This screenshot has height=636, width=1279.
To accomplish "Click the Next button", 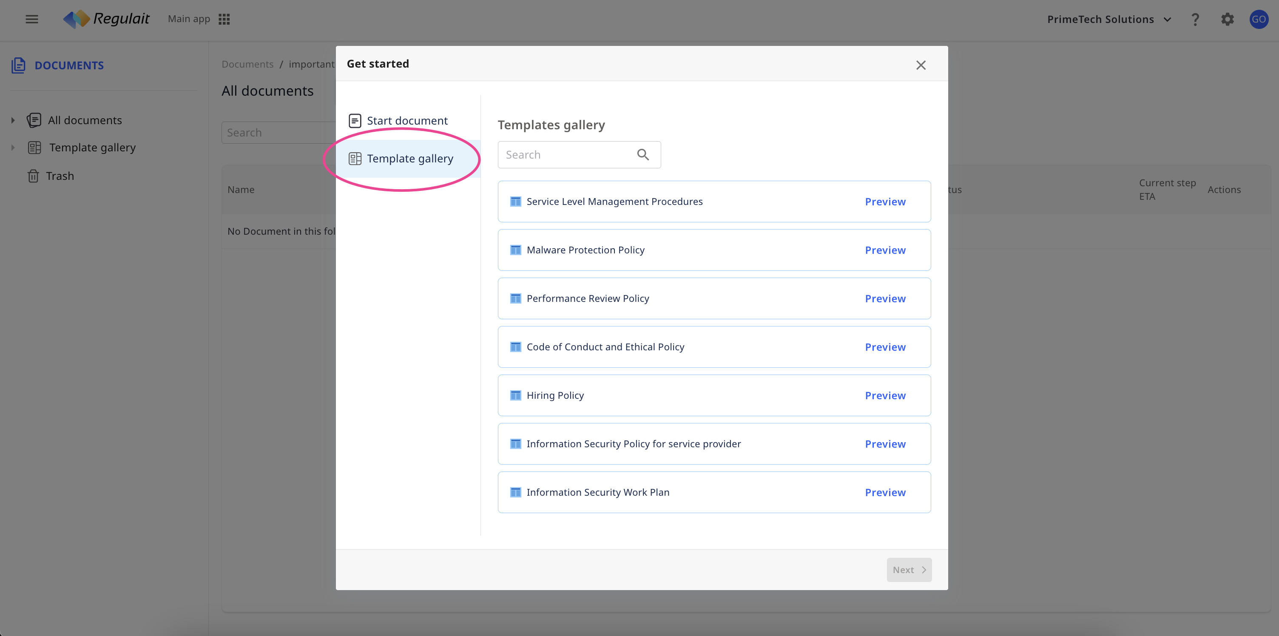I will pos(909,570).
